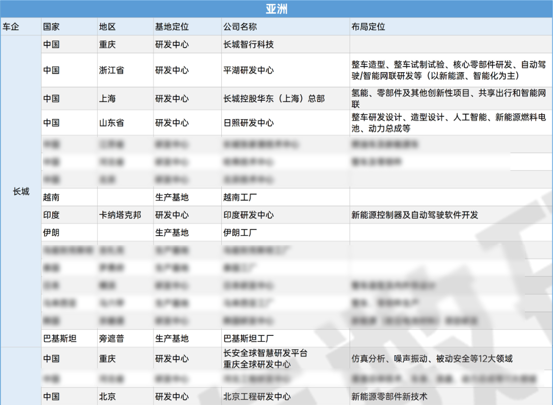553x405 pixels.
Task: Click 生产基地 in the 越南 row
Action: pyautogui.click(x=172, y=197)
